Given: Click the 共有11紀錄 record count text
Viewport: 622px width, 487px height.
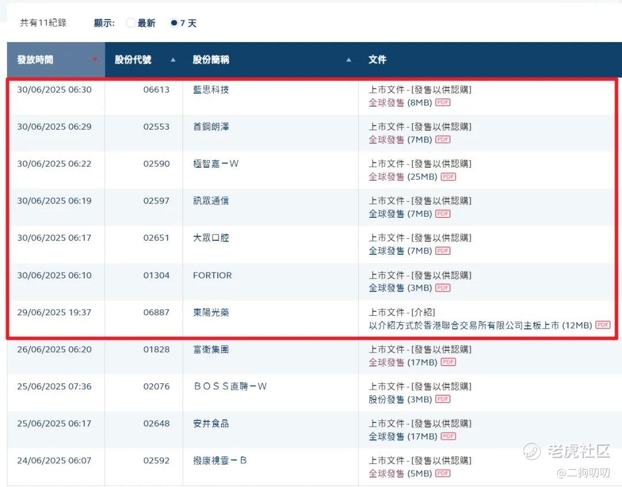Looking at the screenshot, I should [43, 23].
